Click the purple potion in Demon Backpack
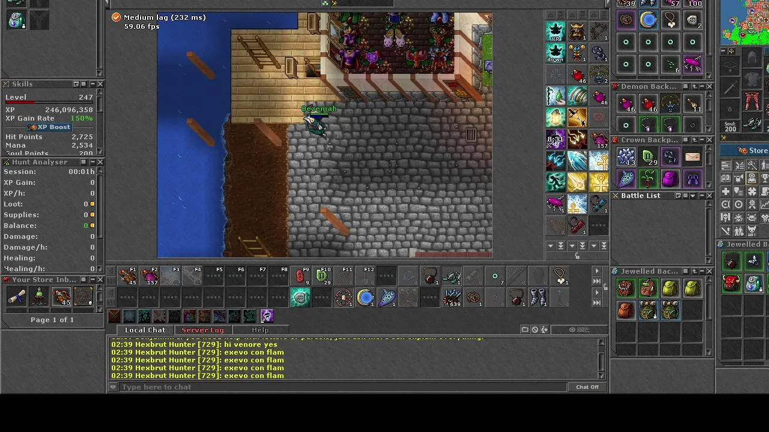 pyautogui.click(x=626, y=104)
